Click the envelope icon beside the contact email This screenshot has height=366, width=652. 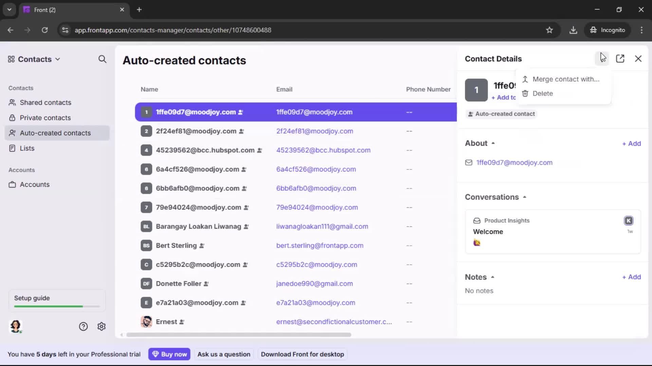point(469,163)
